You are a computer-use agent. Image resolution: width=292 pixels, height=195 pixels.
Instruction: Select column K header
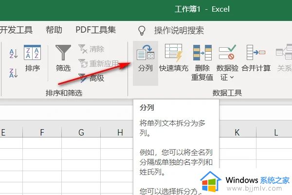coord(237,132)
